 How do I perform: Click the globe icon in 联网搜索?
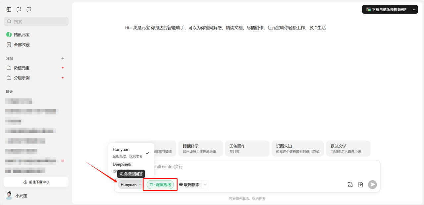click(x=181, y=185)
